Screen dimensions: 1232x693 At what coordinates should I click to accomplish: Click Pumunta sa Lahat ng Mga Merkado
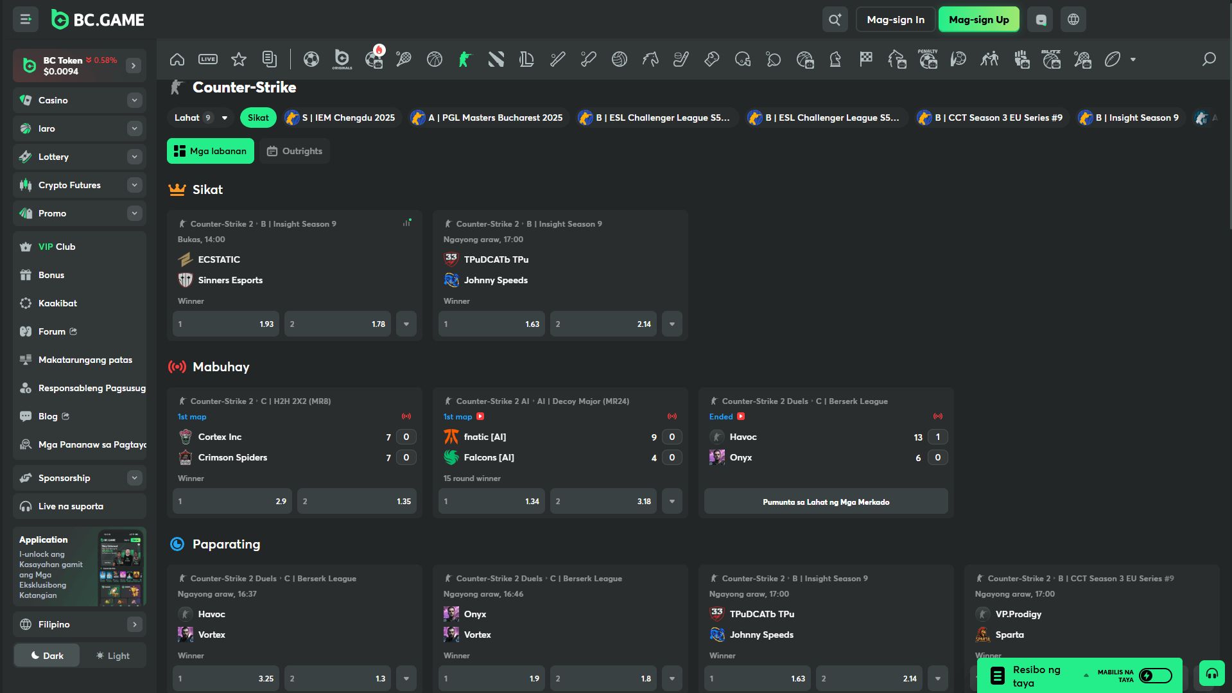[x=826, y=502]
